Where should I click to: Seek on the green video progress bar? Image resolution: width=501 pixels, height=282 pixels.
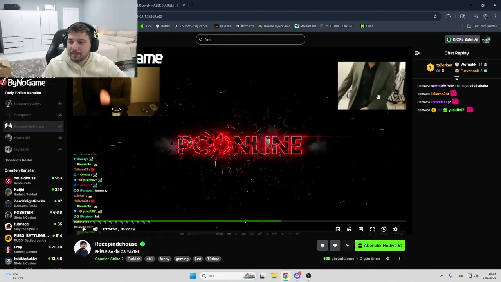pyautogui.click(x=240, y=221)
